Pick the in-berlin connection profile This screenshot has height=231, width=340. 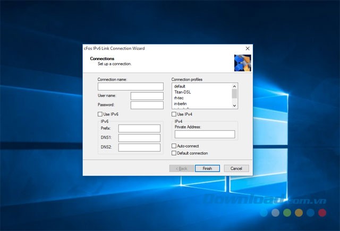click(x=181, y=104)
